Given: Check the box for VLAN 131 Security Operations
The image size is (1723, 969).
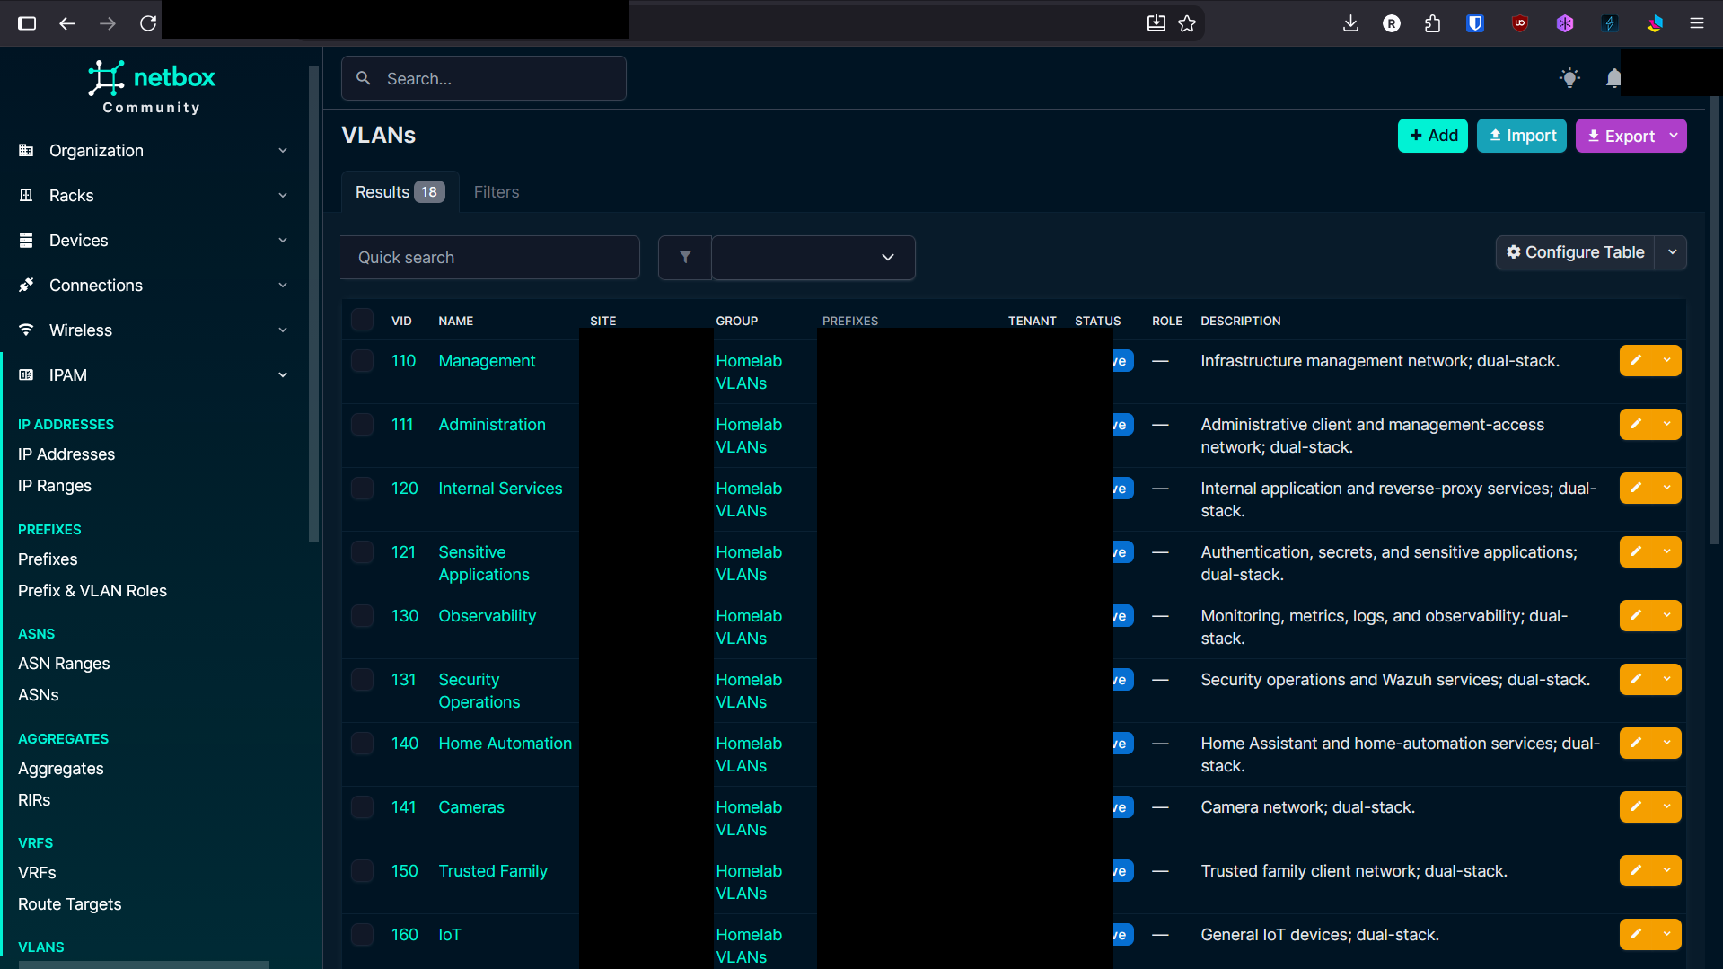Looking at the screenshot, I should [x=362, y=680].
